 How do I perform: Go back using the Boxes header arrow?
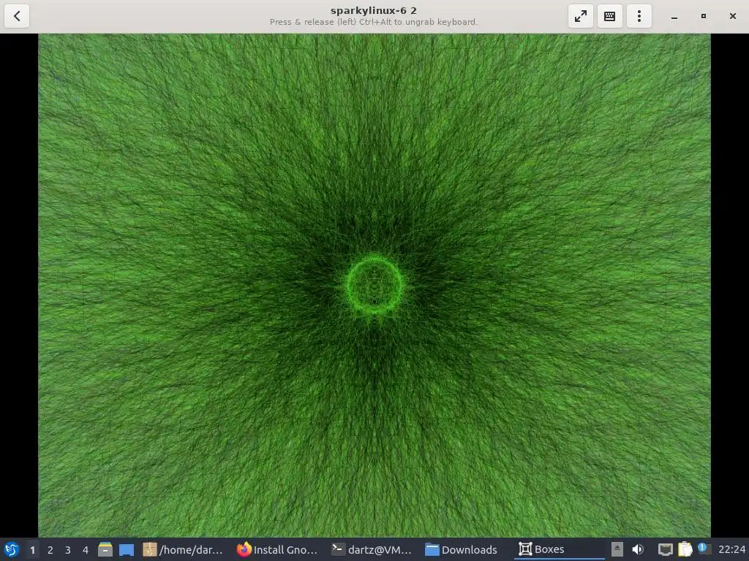pos(17,16)
